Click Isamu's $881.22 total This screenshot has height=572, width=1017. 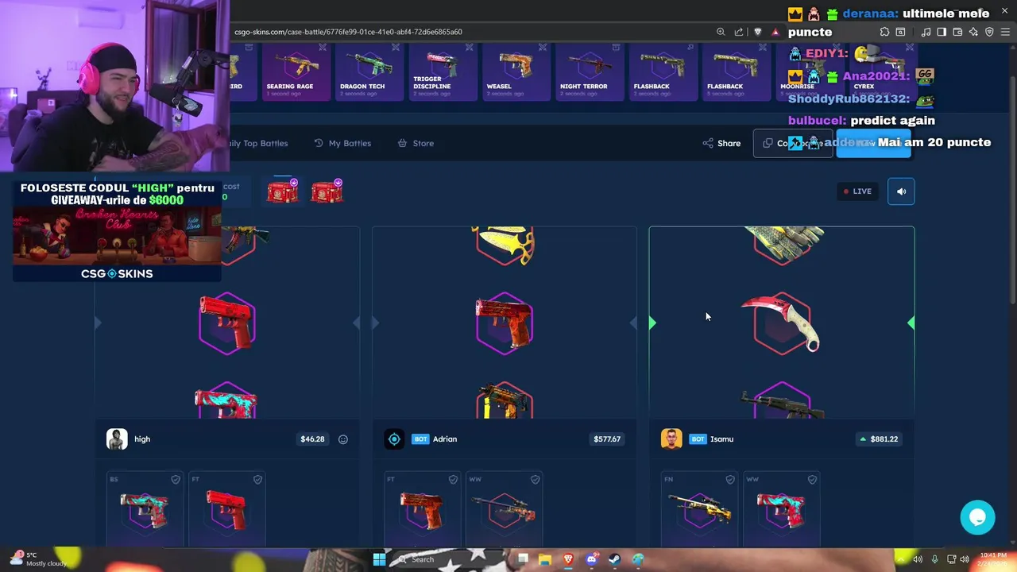[879, 439]
